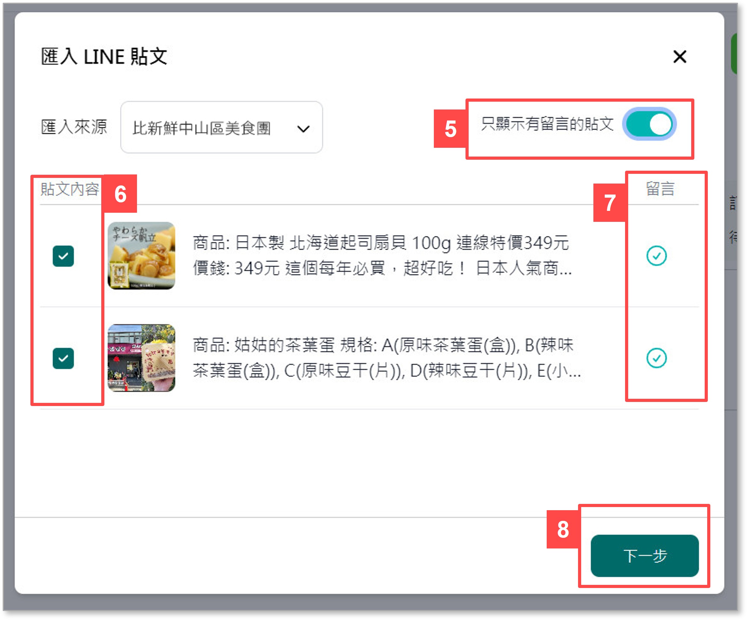Image resolution: width=747 pixels, height=620 pixels.
Task: Toggle 只顯示有留言的貼文 switch
Action: click(x=649, y=124)
